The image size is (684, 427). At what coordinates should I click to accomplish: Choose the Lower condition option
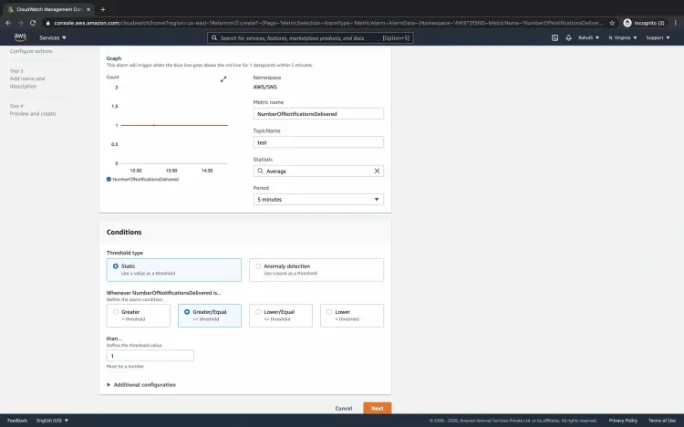352,316
